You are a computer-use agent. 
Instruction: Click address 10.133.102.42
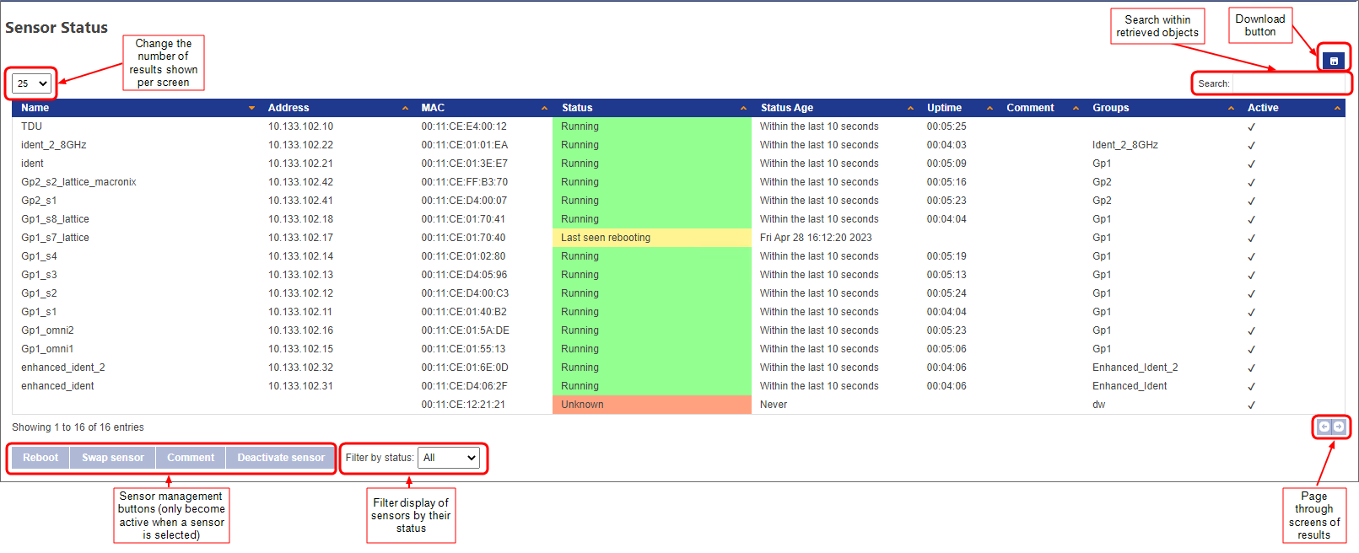coord(300,182)
